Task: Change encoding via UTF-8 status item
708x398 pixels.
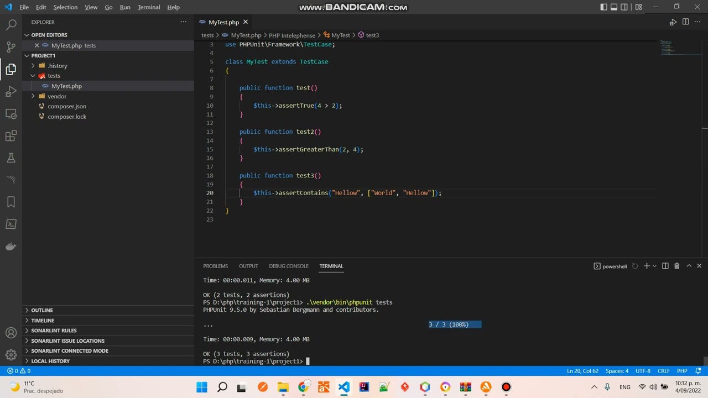Action: pyautogui.click(x=643, y=371)
